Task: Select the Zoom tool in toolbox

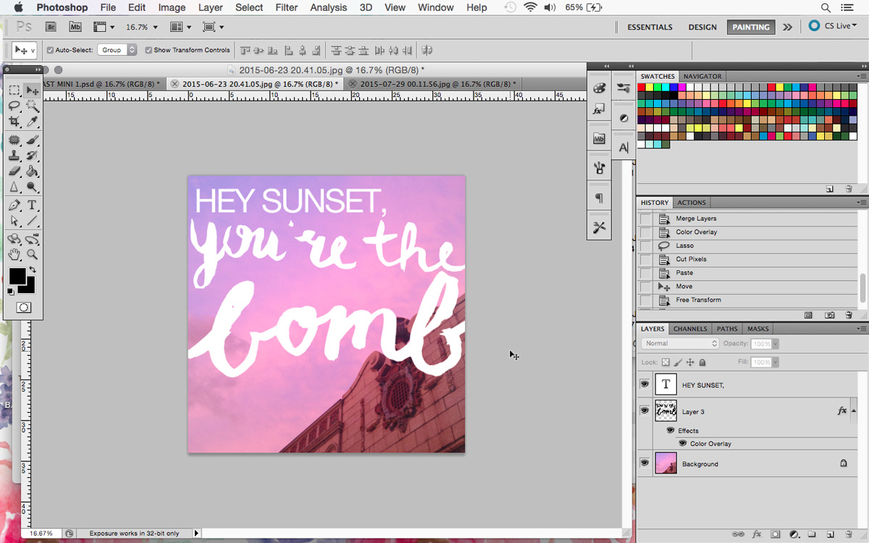Action: tap(32, 255)
